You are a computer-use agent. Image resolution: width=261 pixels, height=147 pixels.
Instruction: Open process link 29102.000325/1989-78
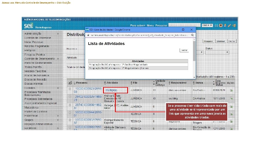tap(88, 98)
